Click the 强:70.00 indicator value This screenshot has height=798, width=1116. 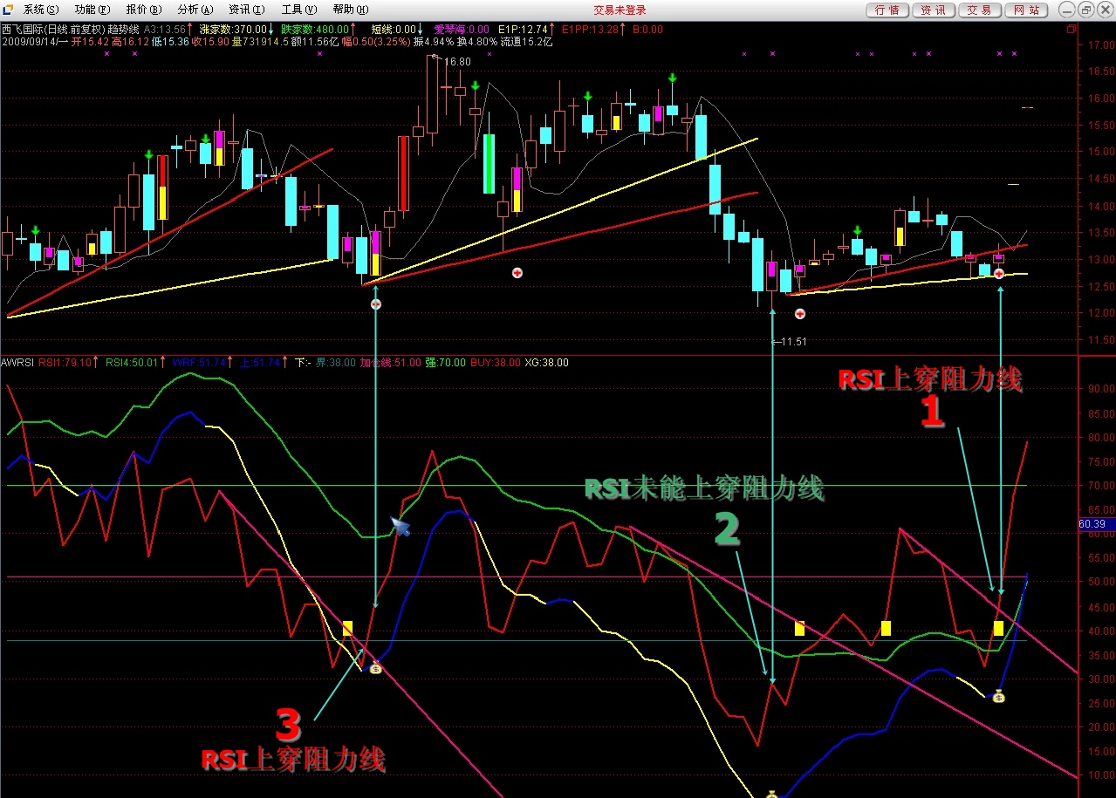click(445, 362)
